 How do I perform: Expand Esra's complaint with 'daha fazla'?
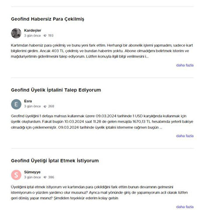[185, 136]
